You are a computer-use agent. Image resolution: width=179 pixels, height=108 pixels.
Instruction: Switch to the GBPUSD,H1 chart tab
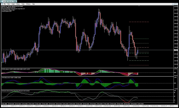click(x=64, y=106)
